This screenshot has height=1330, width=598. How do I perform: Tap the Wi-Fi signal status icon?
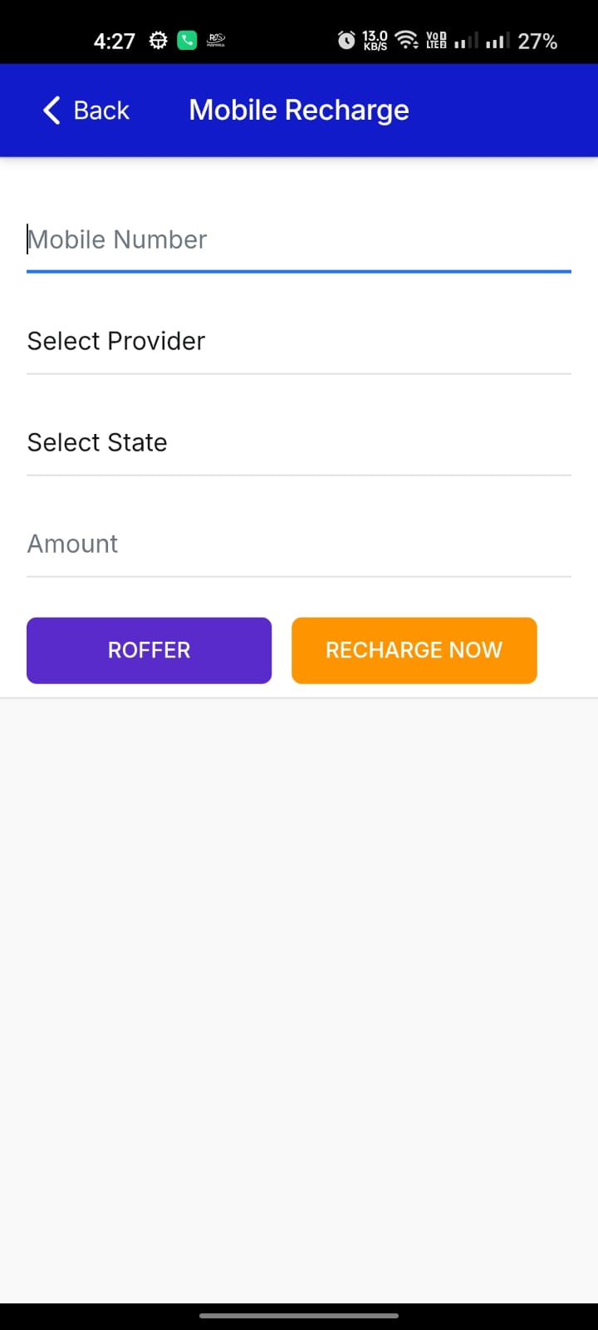click(406, 40)
